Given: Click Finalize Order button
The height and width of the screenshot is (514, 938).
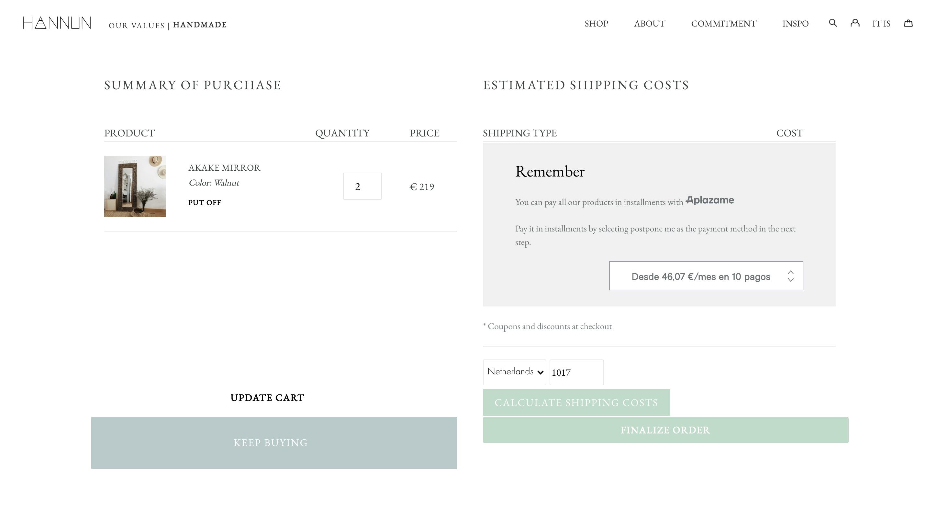Looking at the screenshot, I should tap(665, 430).
